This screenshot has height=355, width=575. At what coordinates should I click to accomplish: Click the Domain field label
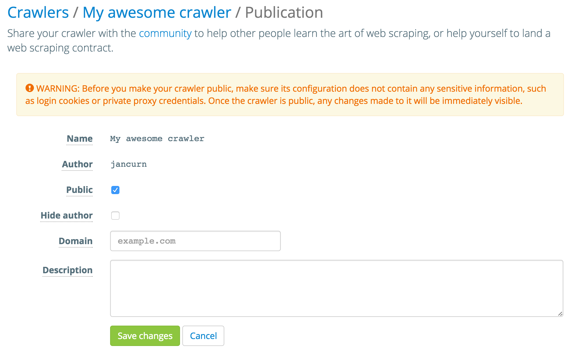pyautogui.click(x=75, y=241)
